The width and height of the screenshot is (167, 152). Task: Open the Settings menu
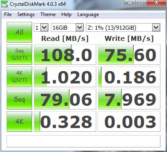point(26,14)
